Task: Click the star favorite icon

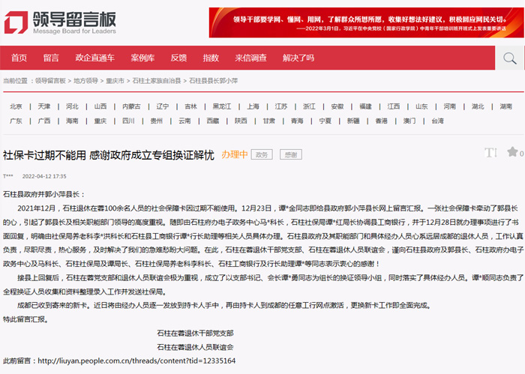Action: (512, 153)
